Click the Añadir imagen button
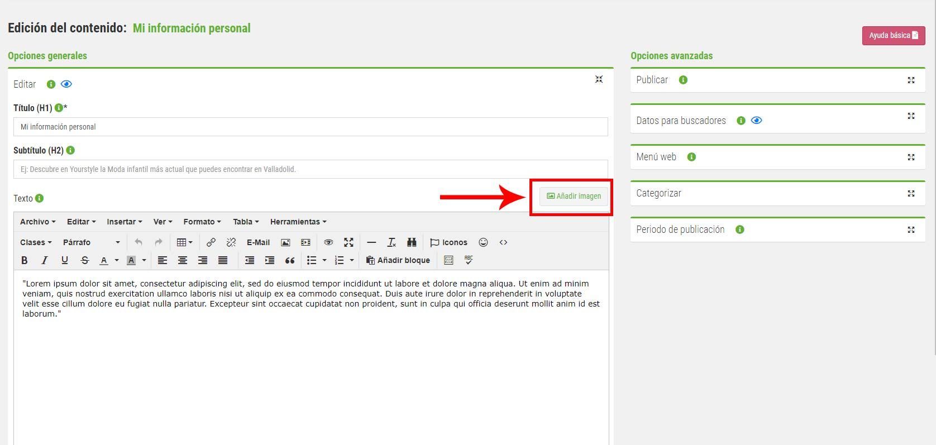The height and width of the screenshot is (445, 936). point(574,197)
